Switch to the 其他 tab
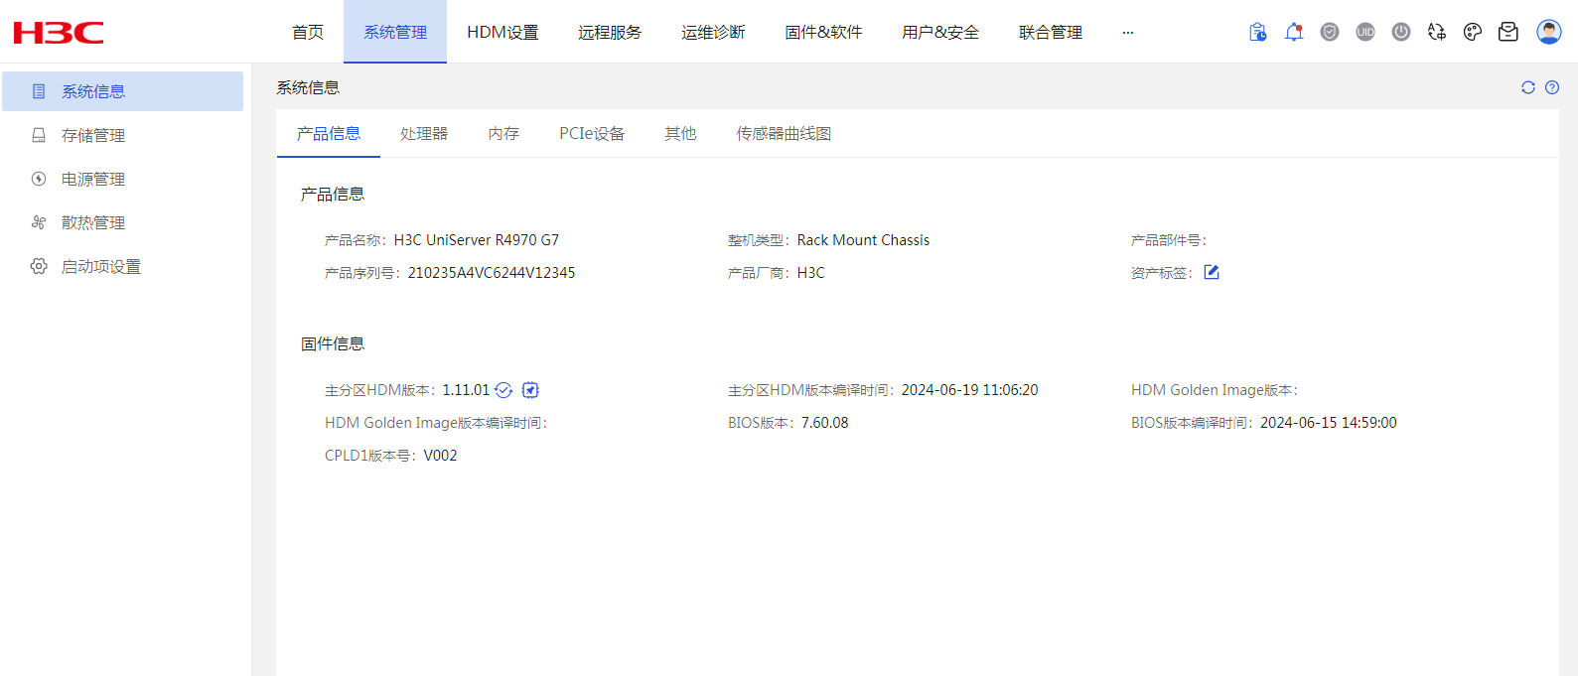The image size is (1578, 676). 680,133
